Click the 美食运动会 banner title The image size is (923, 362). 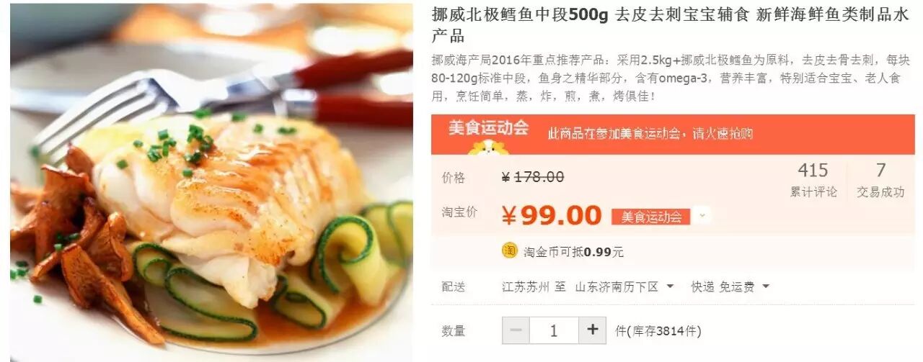(488, 128)
